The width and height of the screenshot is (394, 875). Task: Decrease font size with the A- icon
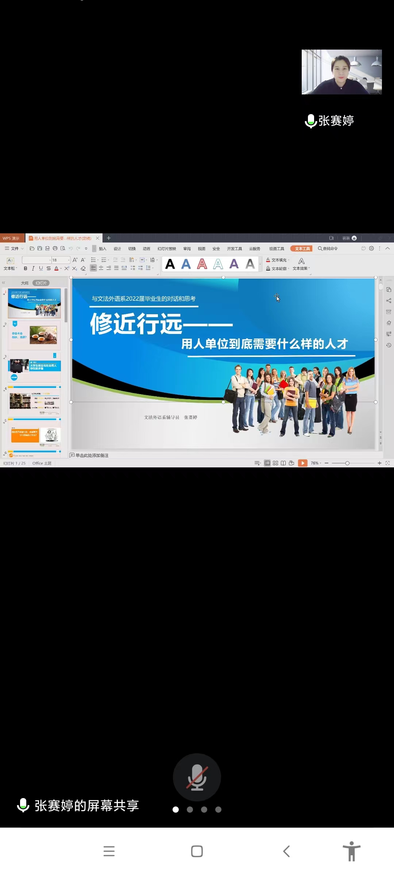[83, 260]
